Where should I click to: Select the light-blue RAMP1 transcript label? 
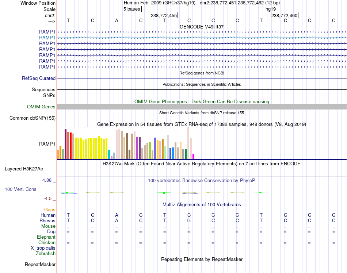click(47, 38)
